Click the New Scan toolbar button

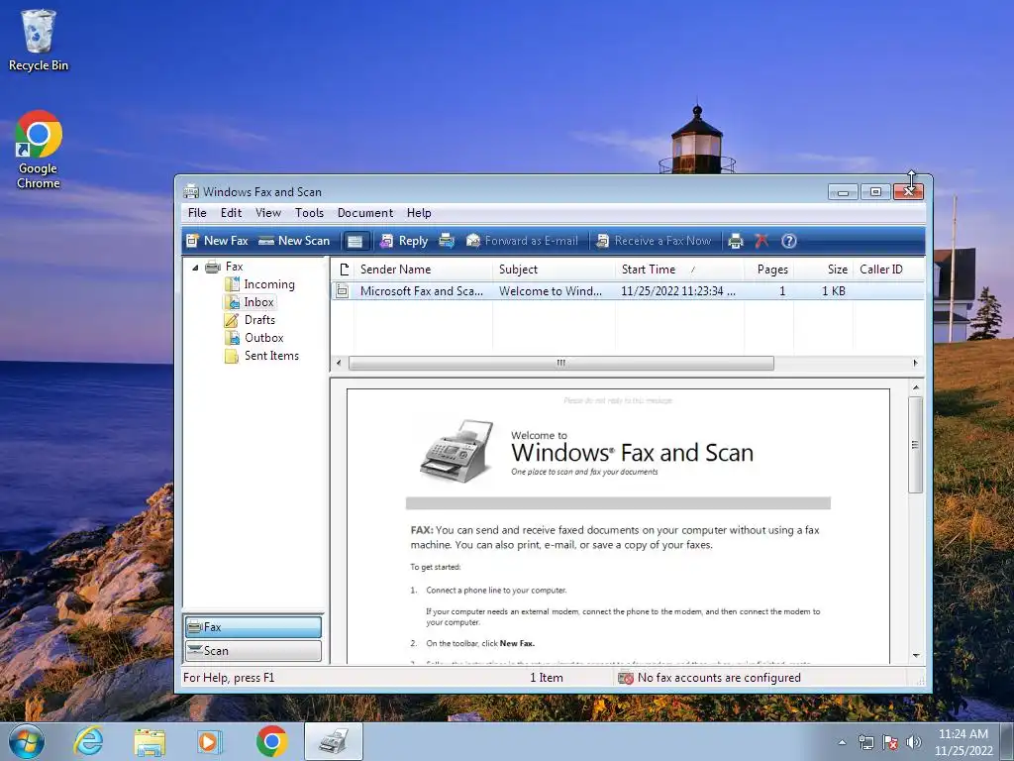click(294, 241)
